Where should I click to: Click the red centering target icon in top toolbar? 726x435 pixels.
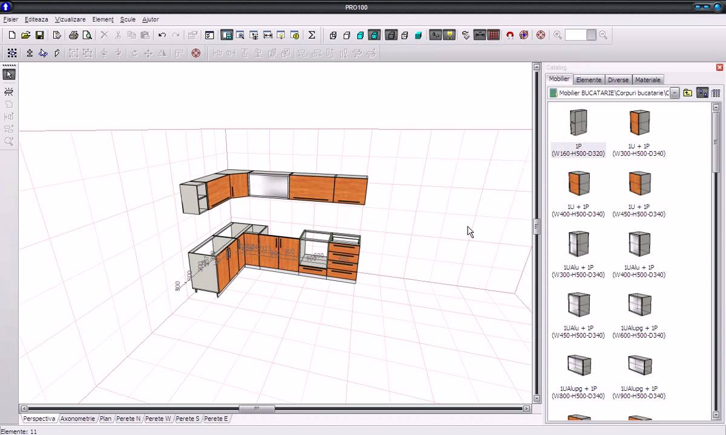coord(541,35)
